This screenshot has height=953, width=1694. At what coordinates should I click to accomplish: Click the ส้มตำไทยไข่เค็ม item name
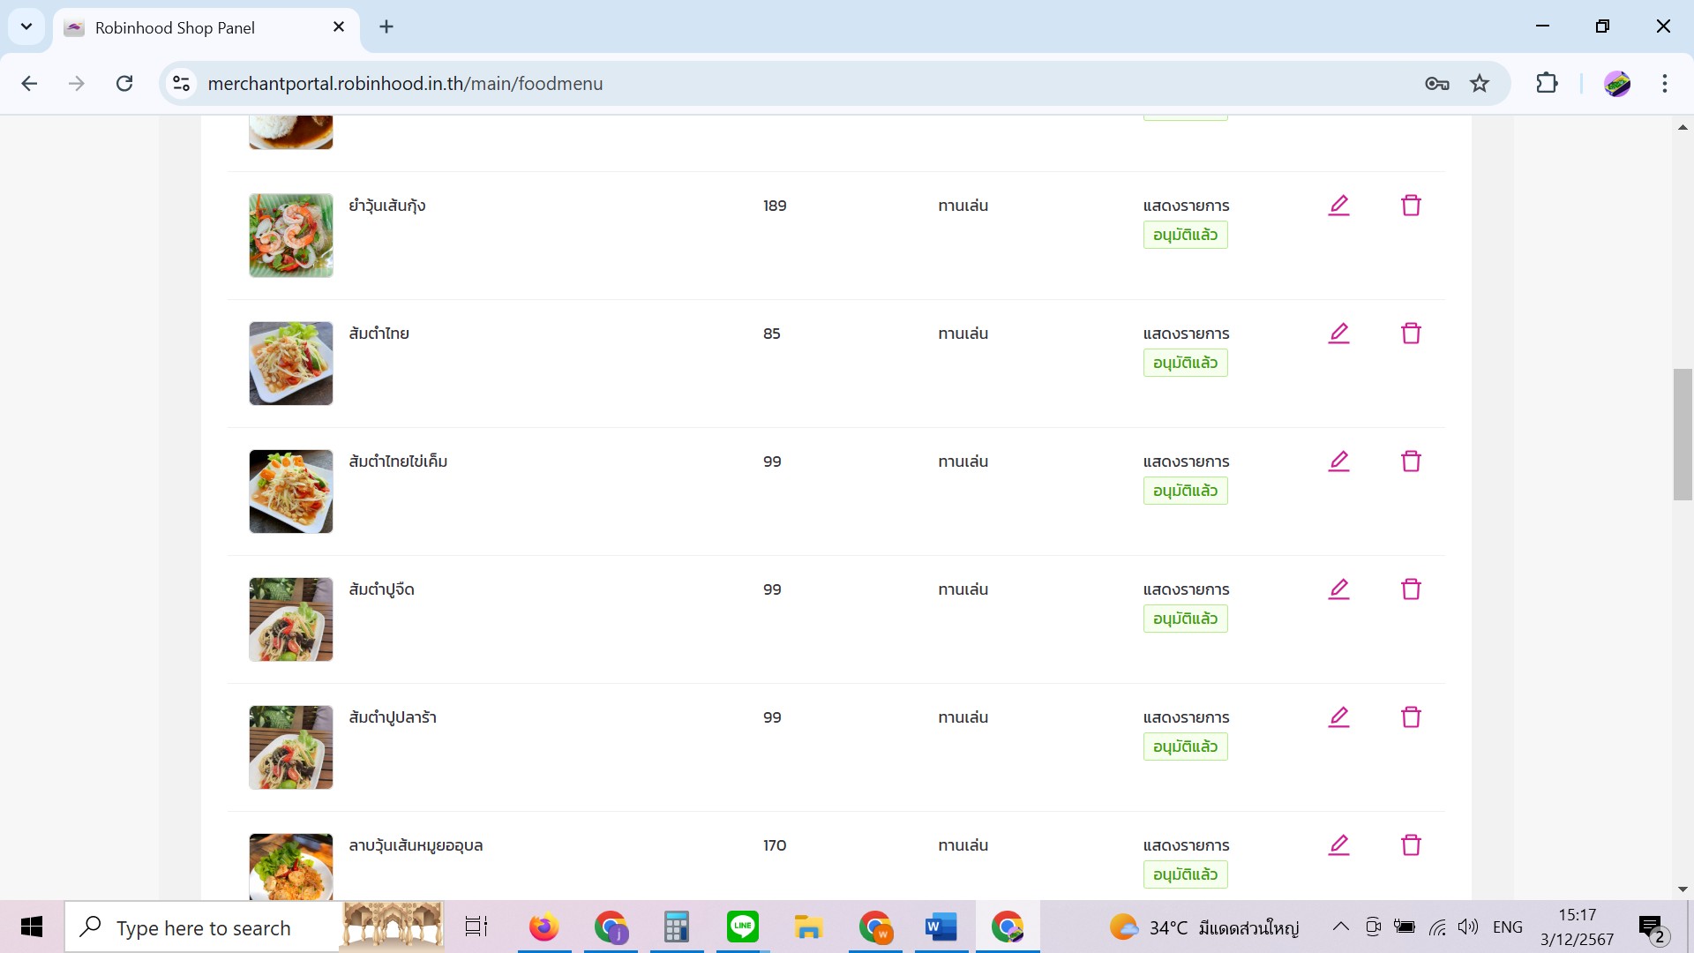[398, 461]
